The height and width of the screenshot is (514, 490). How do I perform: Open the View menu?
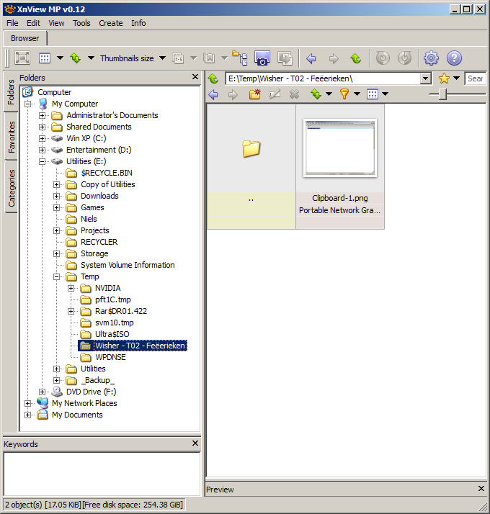[x=56, y=23]
